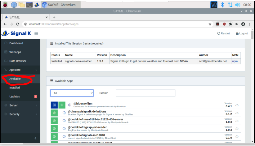Image resolution: width=255 pixels, height=146 pixels.
Task: Open the browser extensions puzzle icon
Action: (230, 24)
